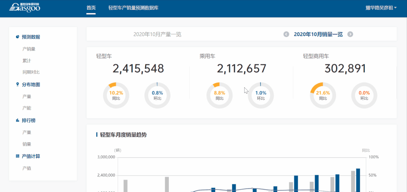Click the 轻型车月度销量趋势 chart title
This screenshot has height=192, width=407.
click(123, 135)
